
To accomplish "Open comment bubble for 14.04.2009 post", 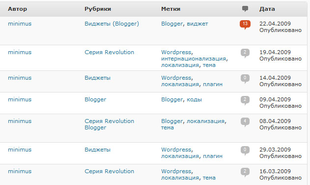I will [x=245, y=79].
